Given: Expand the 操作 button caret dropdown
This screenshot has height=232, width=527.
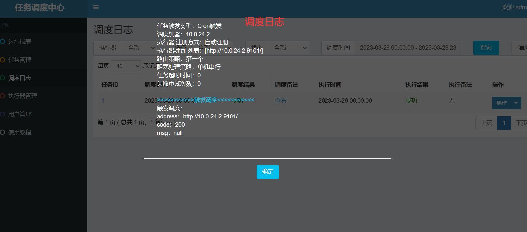Looking at the screenshot, I should pyautogui.click(x=516, y=103).
